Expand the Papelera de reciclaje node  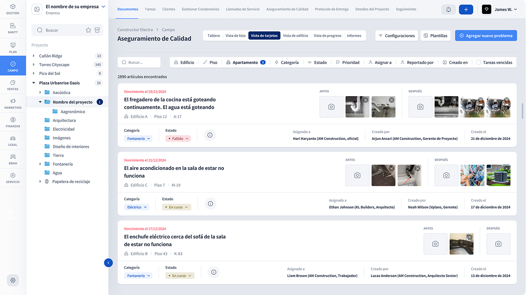[40, 181]
